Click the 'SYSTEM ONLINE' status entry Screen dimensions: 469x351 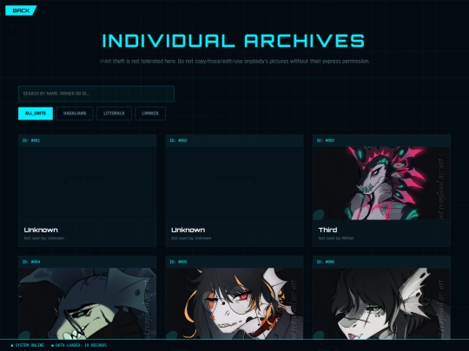point(27,345)
